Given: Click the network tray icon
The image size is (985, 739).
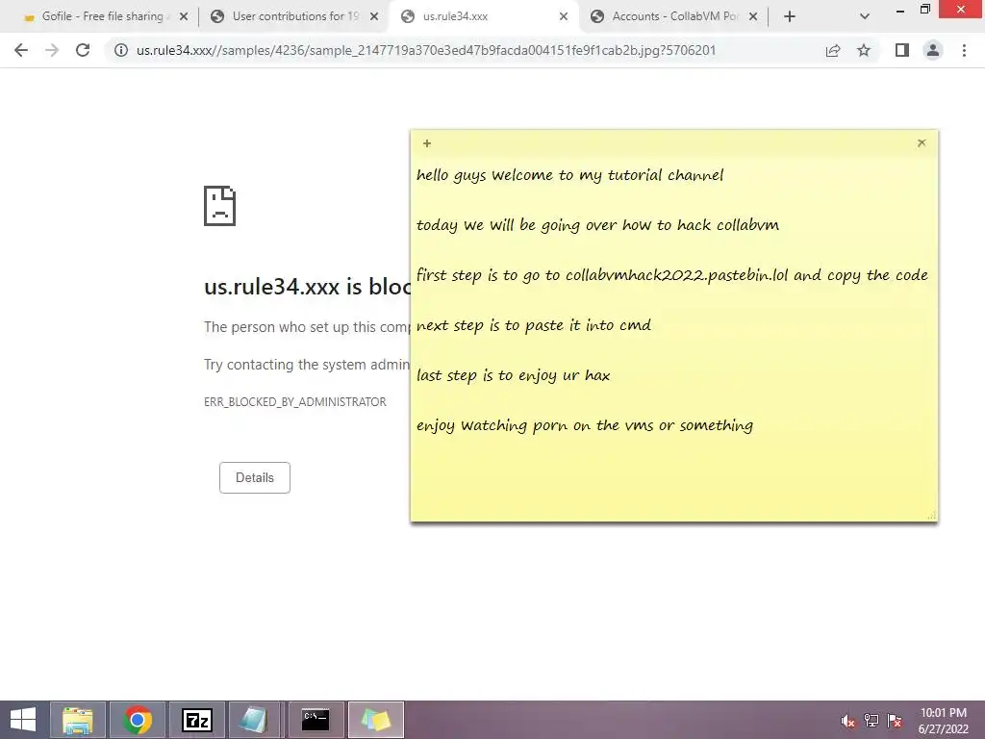Looking at the screenshot, I should pyautogui.click(x=871, y=721).
